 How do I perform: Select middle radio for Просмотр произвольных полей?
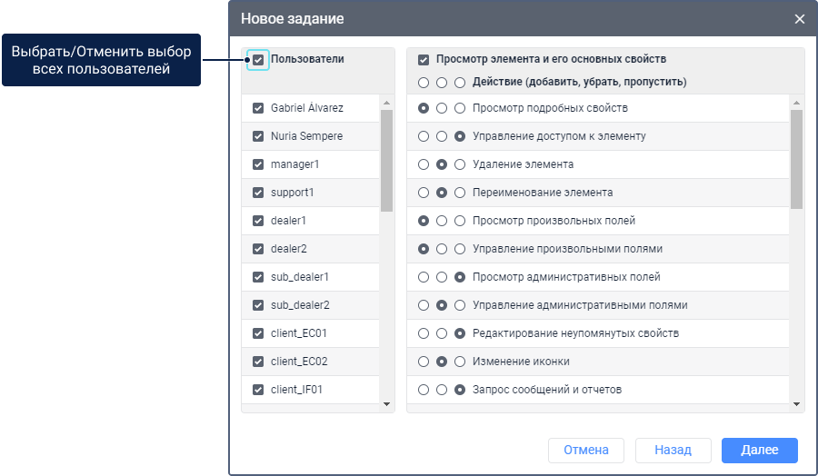(442, 222)
